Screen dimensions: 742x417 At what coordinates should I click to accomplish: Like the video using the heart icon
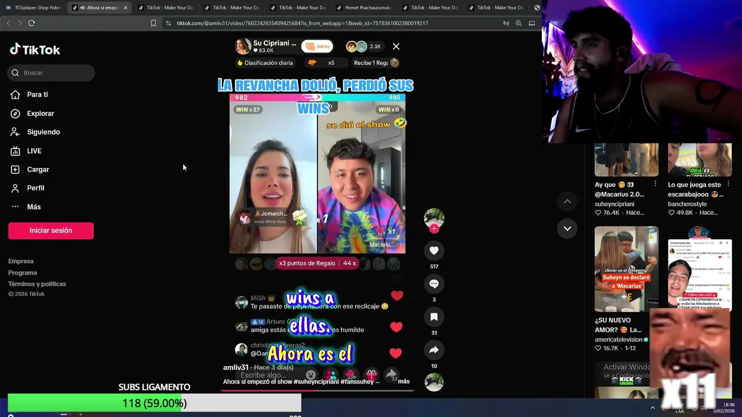434,250
